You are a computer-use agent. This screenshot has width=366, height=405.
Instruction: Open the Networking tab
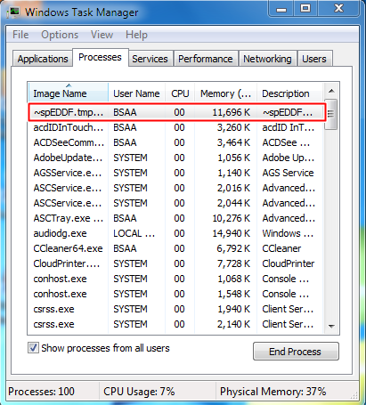point(267,59)
